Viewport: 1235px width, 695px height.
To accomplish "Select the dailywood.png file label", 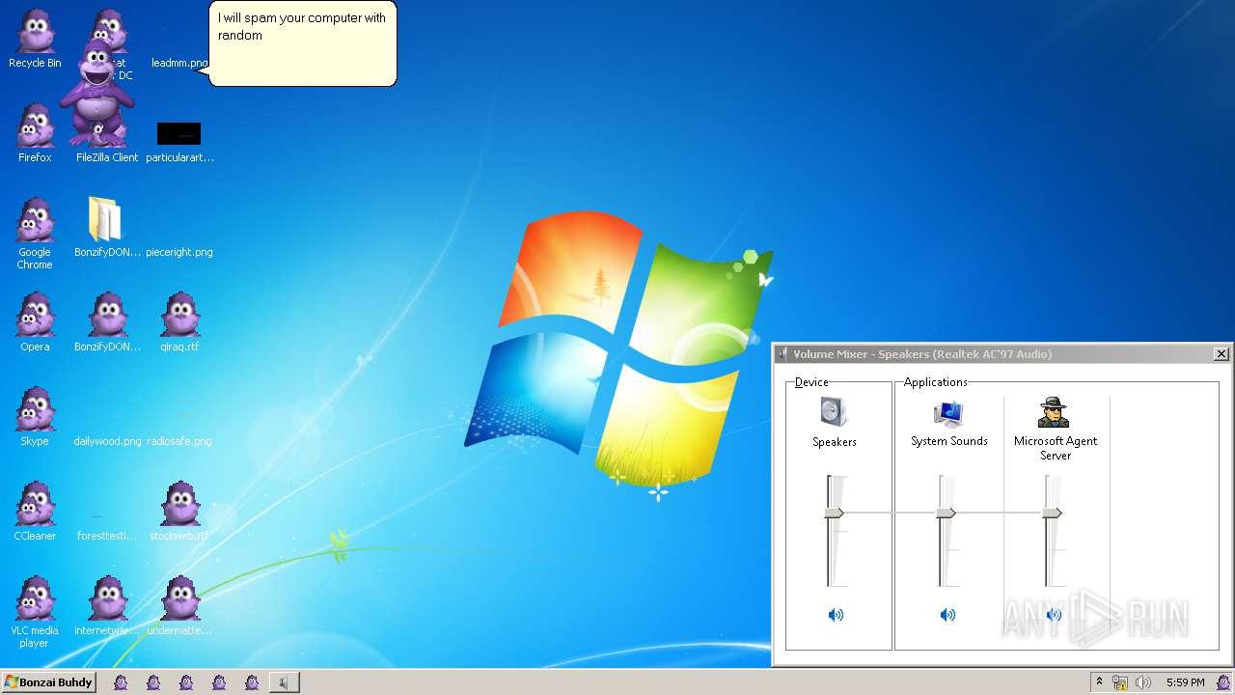I will point(107,441).
